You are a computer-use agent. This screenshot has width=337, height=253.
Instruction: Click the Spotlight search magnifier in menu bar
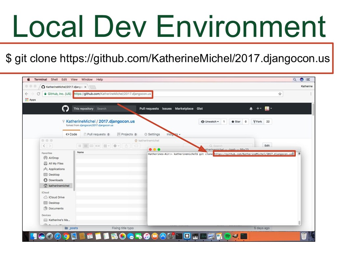[295, 79]
